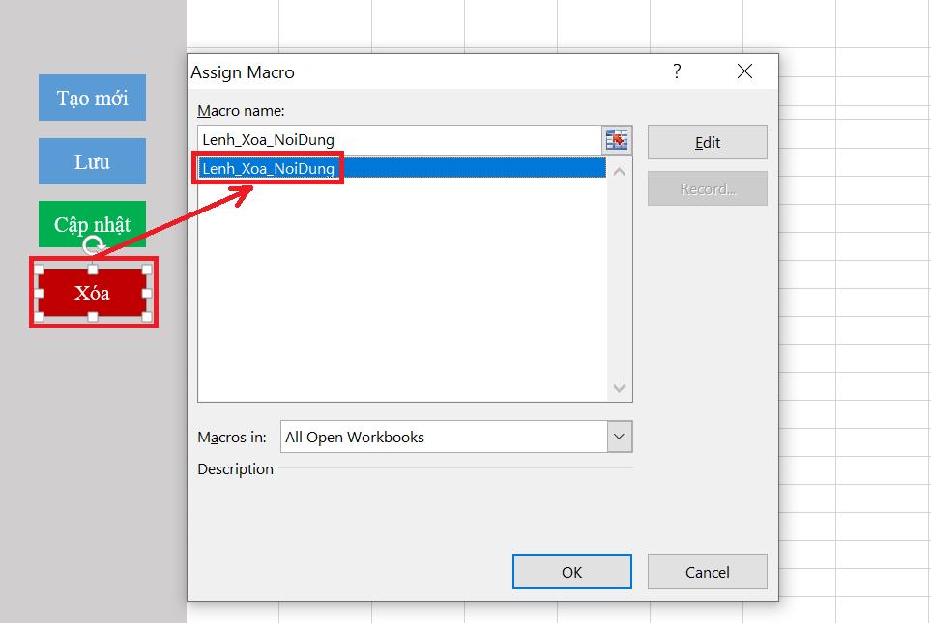Screen dimensions: 931x623
Task: Close the Assign Macro dialog
Action: point(744,71)
